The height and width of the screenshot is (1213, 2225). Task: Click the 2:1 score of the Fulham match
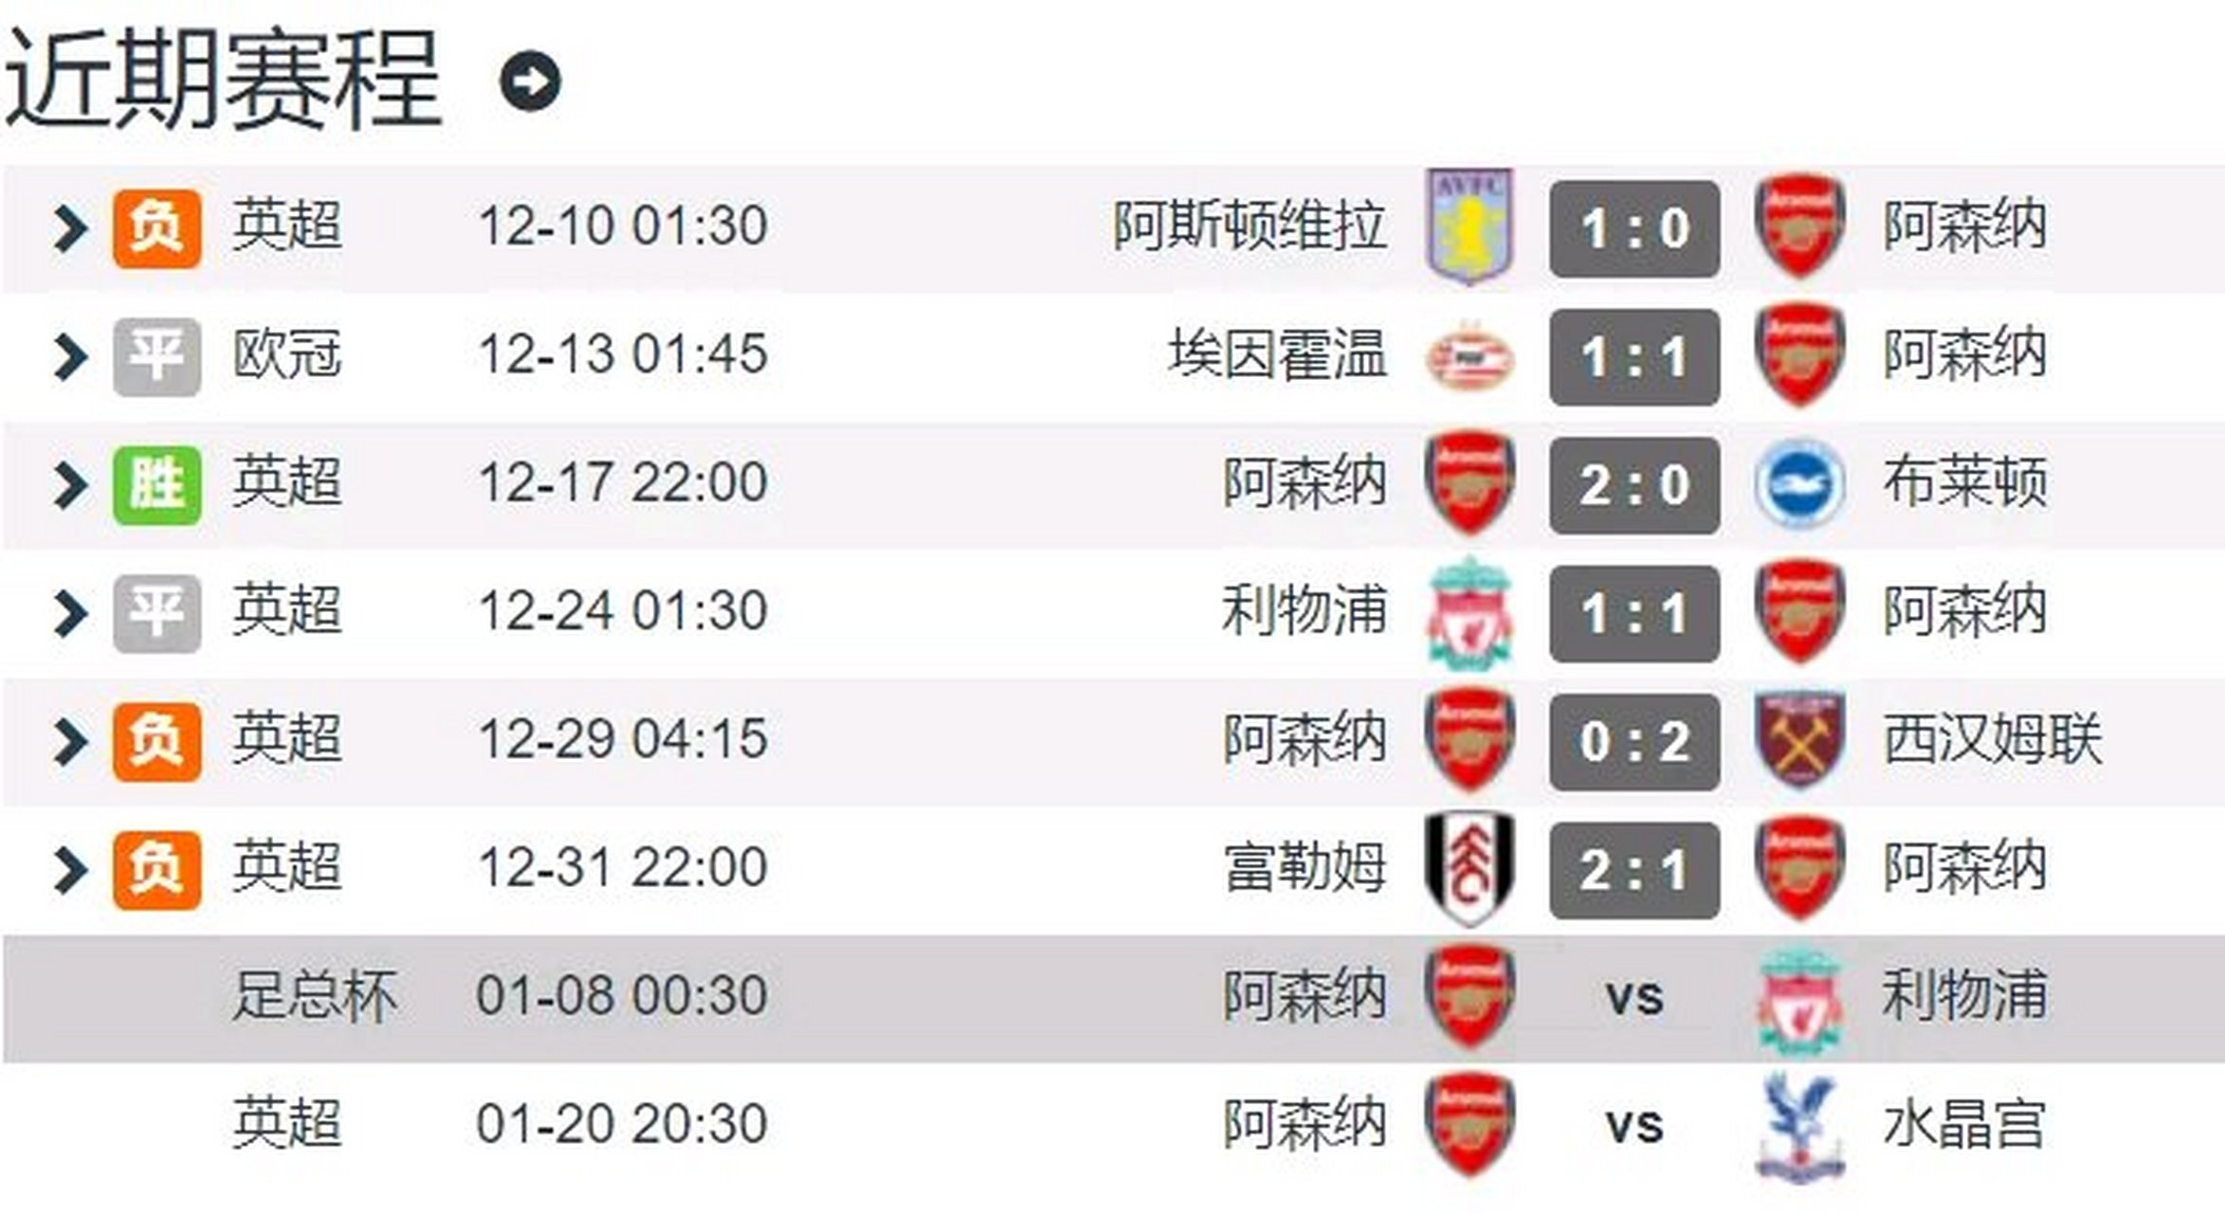point(1634,870)
